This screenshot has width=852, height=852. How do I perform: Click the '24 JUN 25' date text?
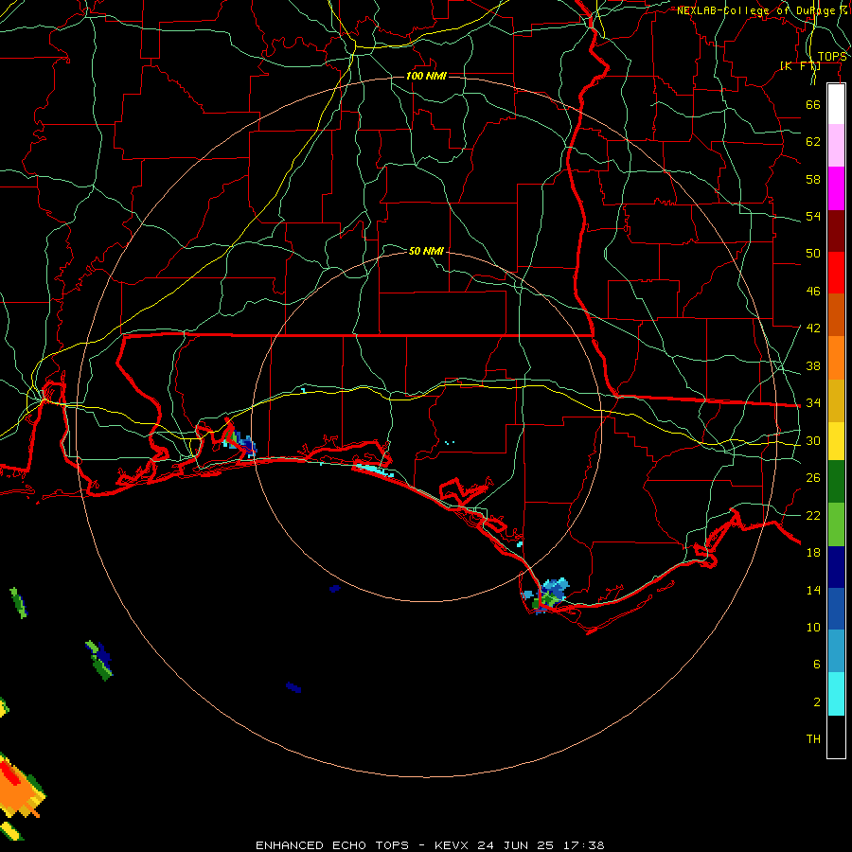515,845
